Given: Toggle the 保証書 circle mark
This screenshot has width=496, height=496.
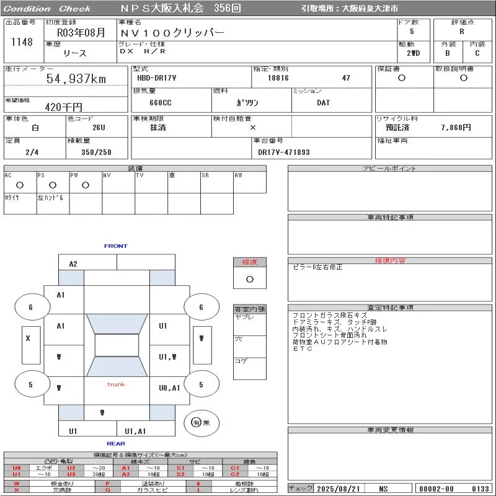Looking at the screenshot, I should pyautogui.click(x=402, y=78).
